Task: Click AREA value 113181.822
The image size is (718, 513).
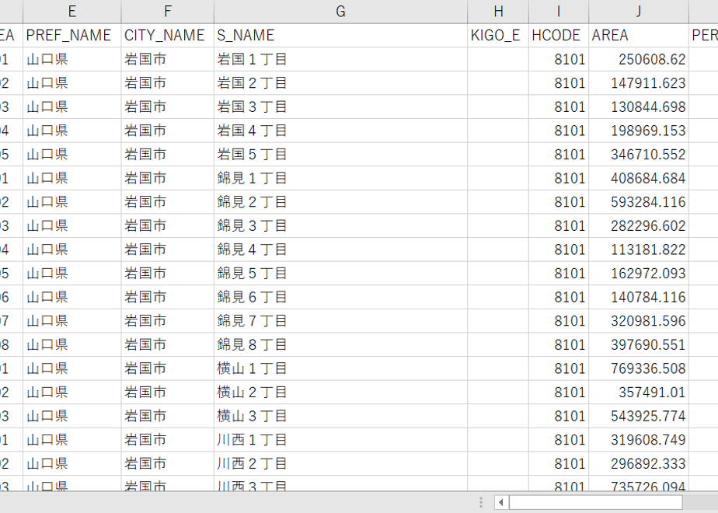Action: pyautogui.click(x=639, y=250)
